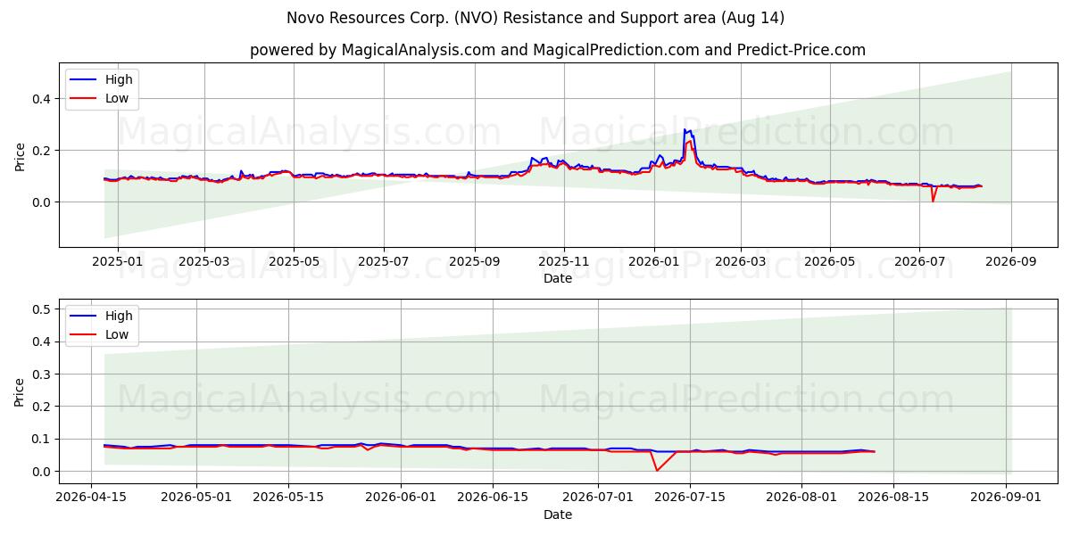Click the 'Price' axis label of the top chart

pos(20,155)
